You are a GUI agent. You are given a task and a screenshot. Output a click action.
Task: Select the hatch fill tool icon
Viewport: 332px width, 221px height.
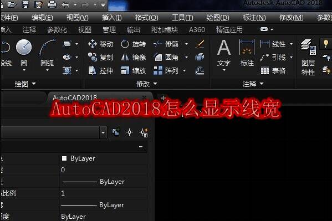coord(67,70)
